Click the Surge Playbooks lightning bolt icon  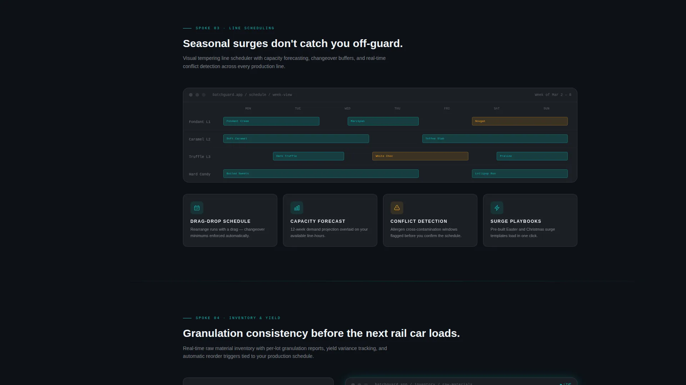click(497, 208)
